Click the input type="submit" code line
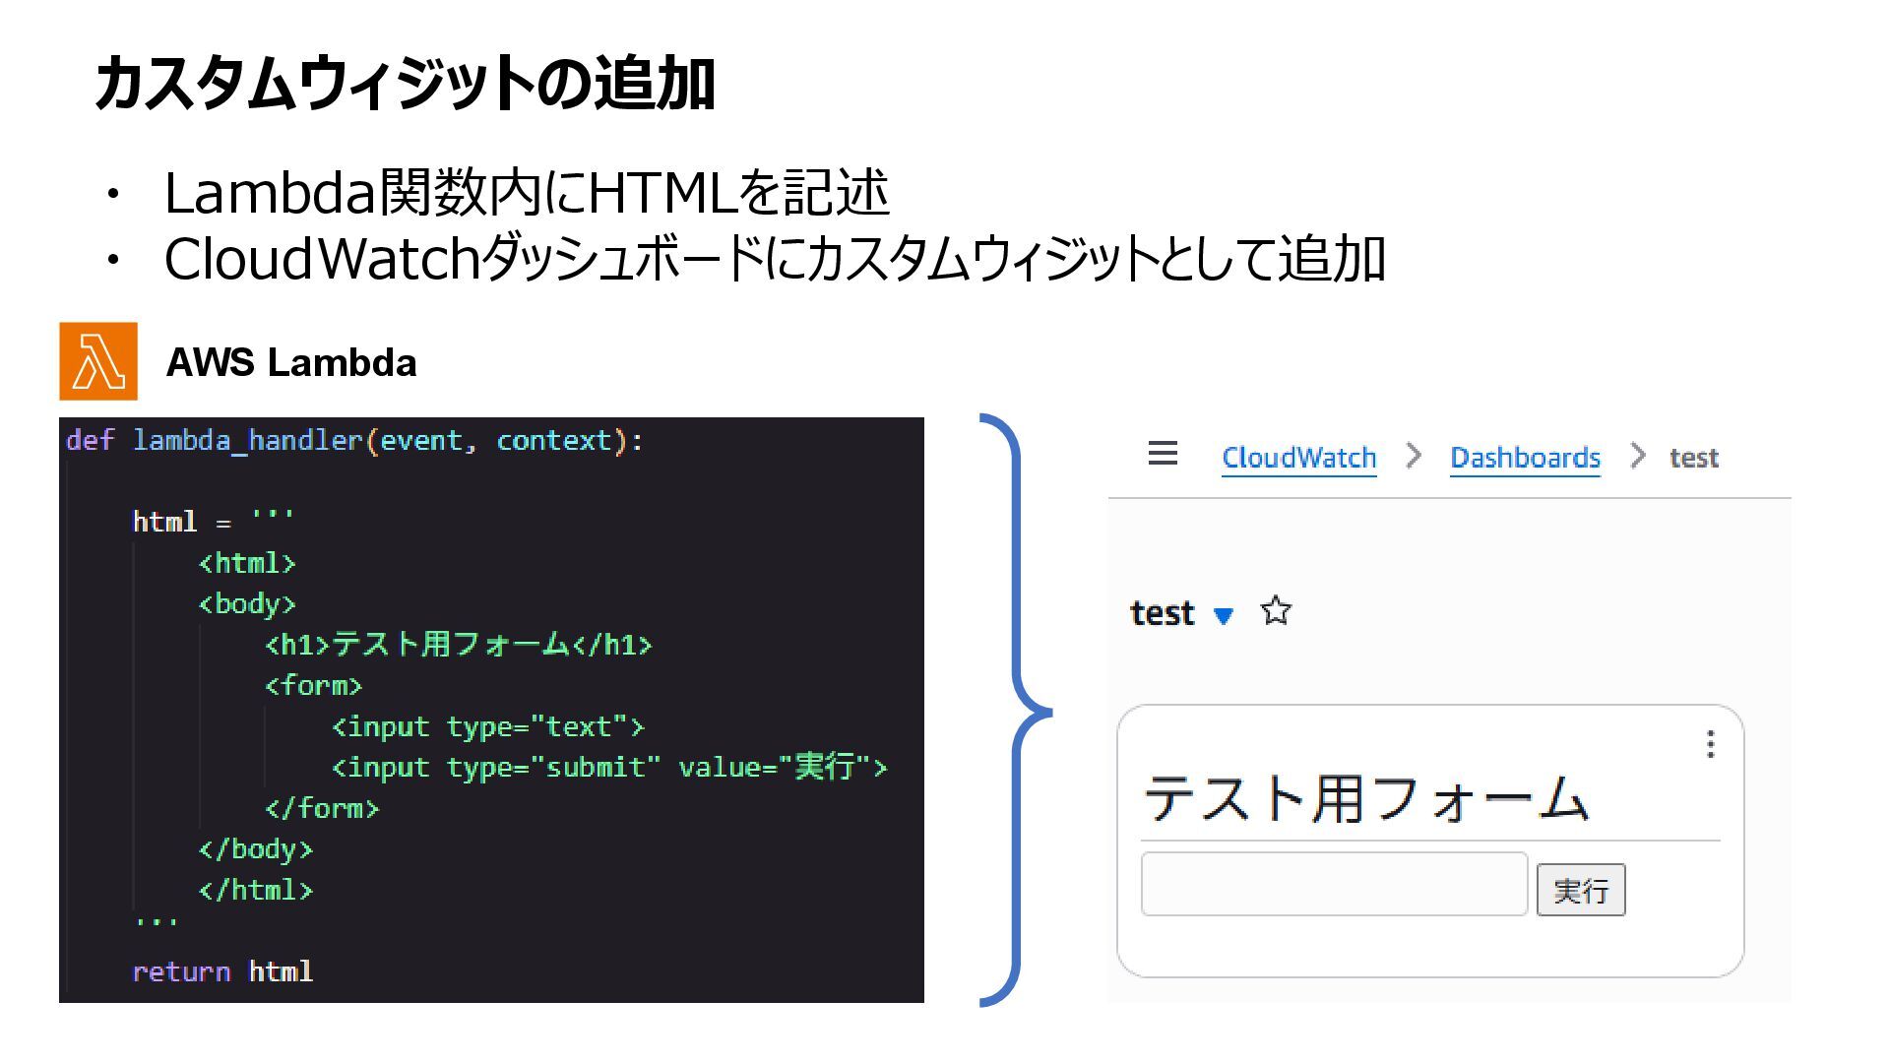This screenshot has height=1063, width=1890. (608, 767)
